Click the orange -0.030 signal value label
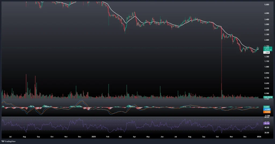The width and height of the screenshot is (275, 144). pos(259,112)
